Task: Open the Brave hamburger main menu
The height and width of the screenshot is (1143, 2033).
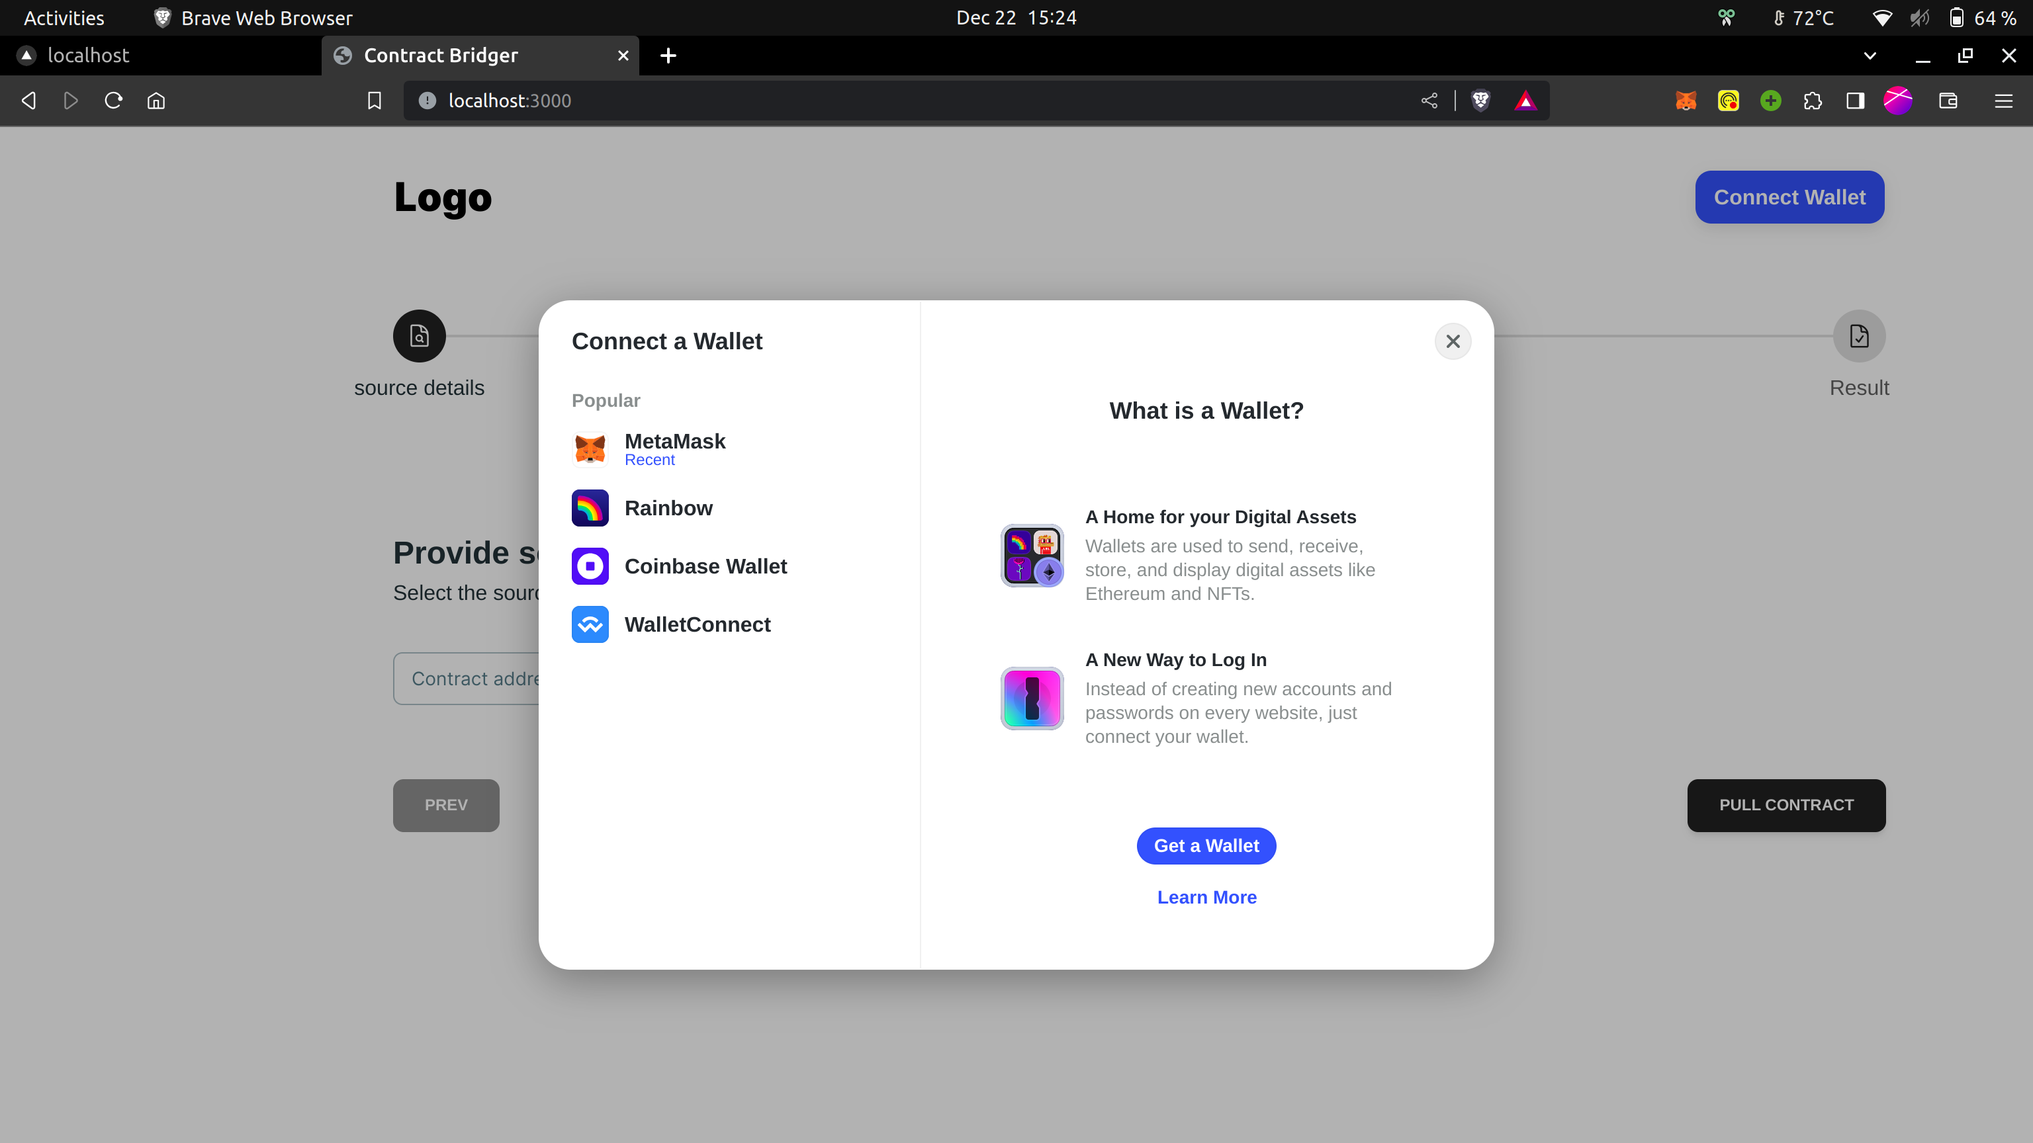Action: point(2003,101)
